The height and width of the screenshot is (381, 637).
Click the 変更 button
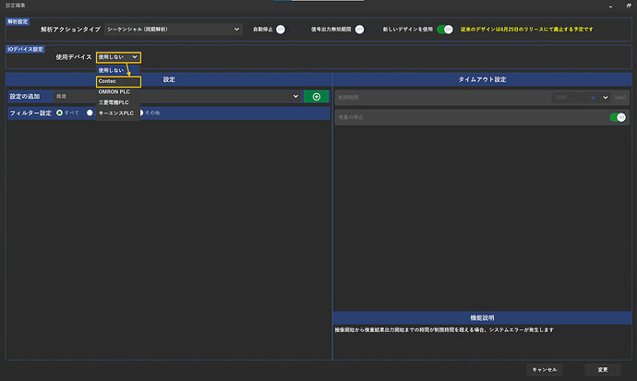[603, 370]
